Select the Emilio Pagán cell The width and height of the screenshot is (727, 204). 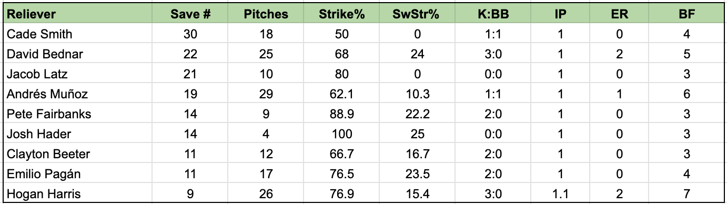[x=78, y=174]
